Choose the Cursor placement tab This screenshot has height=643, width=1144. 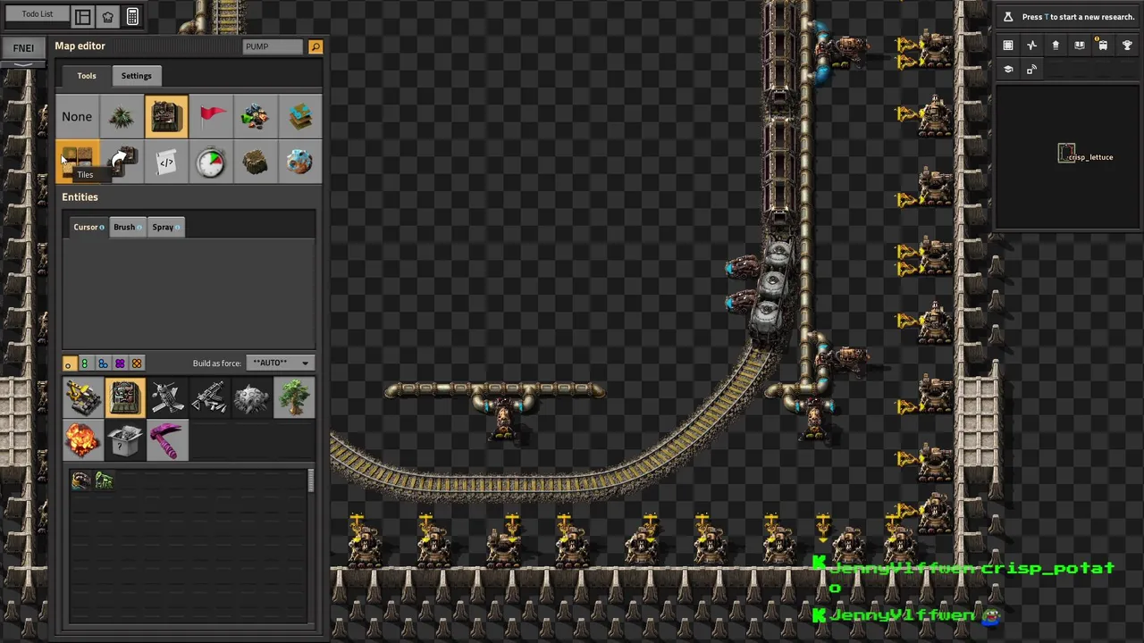(88, 227)
